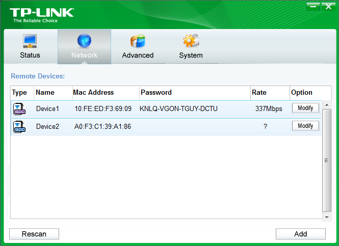Sort by the Type column header
The height and width of the screenshot is (246, 339).
(x=22, y=93)
